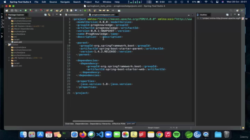Minimize the Package Explorer panel
This screenshot has width=250, height=140.
[x=57, y=15]
